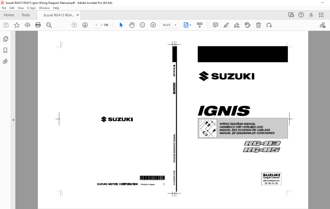Add a sticky note comment
The width and height of the screenshot is (330, 209).
215,25
